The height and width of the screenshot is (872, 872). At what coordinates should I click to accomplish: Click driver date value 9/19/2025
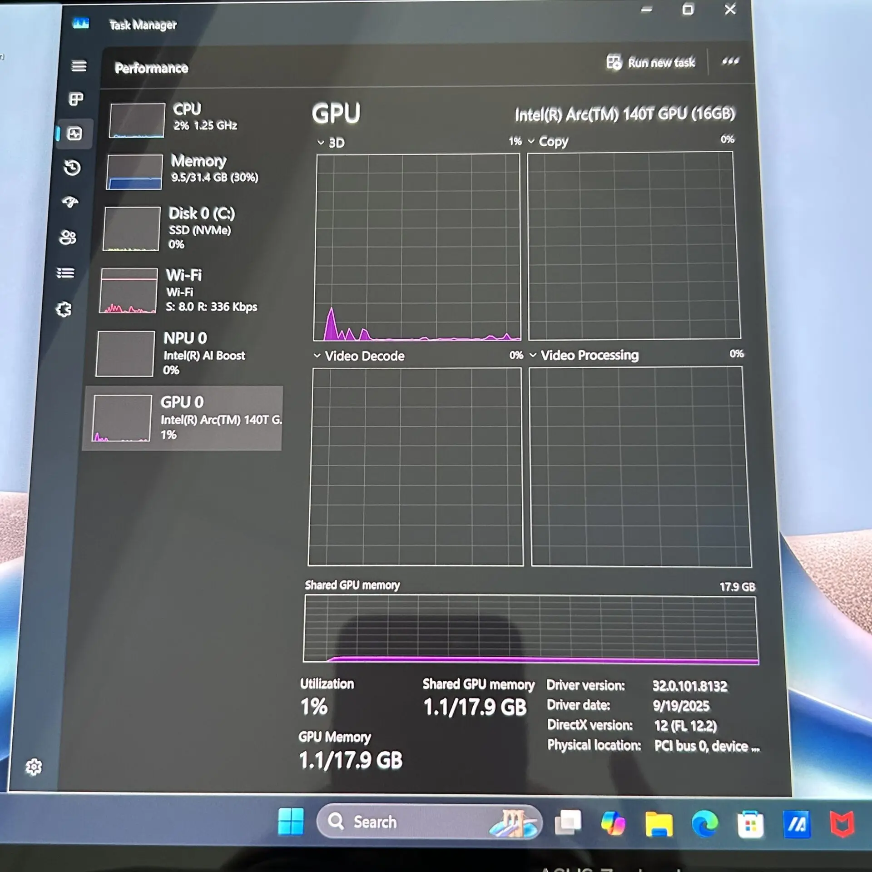[x=681, y=706]
